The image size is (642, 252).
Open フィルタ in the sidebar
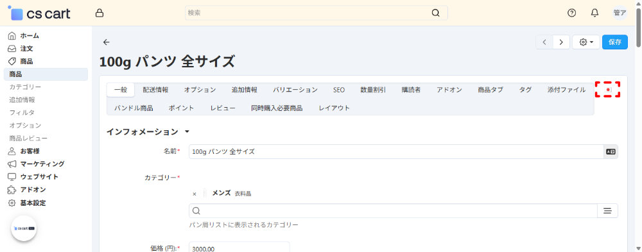pyautogui.click(x=22, y=112)
